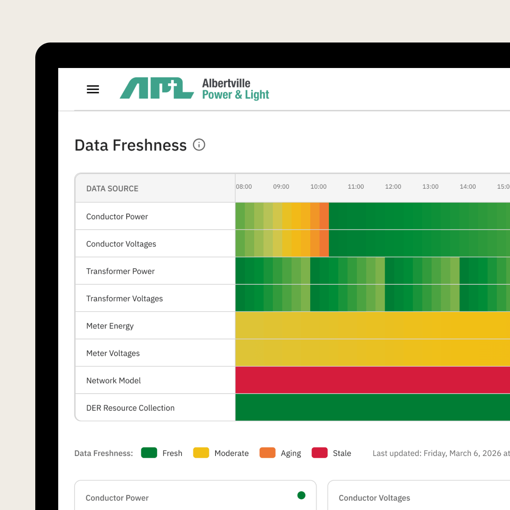
Task: Click the orange Conductor Power heatmap cell
Action: (x=324, y=216)
